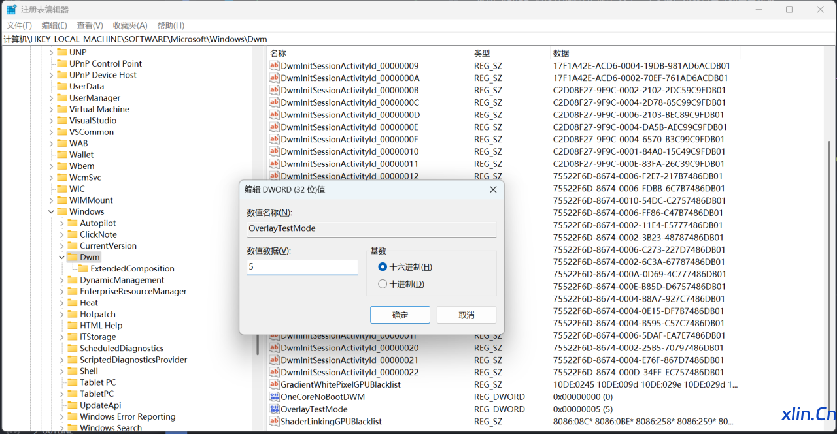The image size is (837, 434).
Task: Select the DwmInitSessionActivityId_0000000F value name
Action: [x=349, y=139]
